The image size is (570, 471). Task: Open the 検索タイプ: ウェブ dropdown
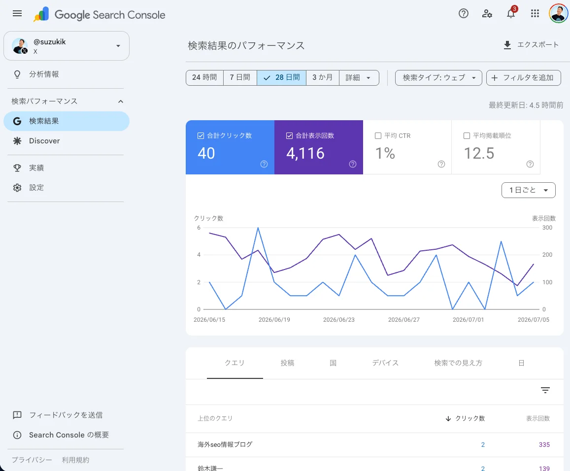point(438,78)
